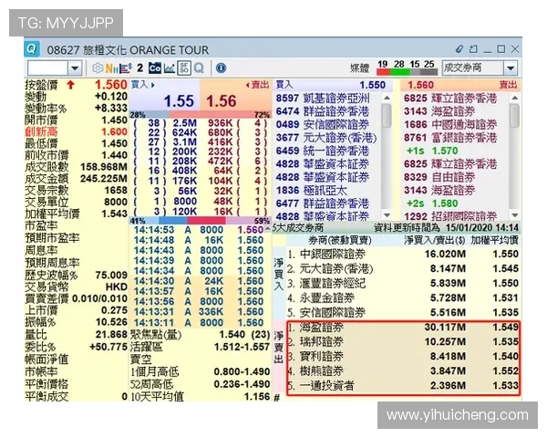
Task: Click the pin window icon in title bar
Action: [x=473, y=49]
